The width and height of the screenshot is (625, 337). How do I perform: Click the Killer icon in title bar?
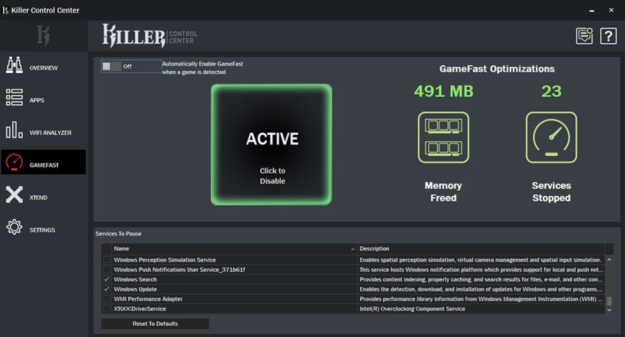coord(5,10)
